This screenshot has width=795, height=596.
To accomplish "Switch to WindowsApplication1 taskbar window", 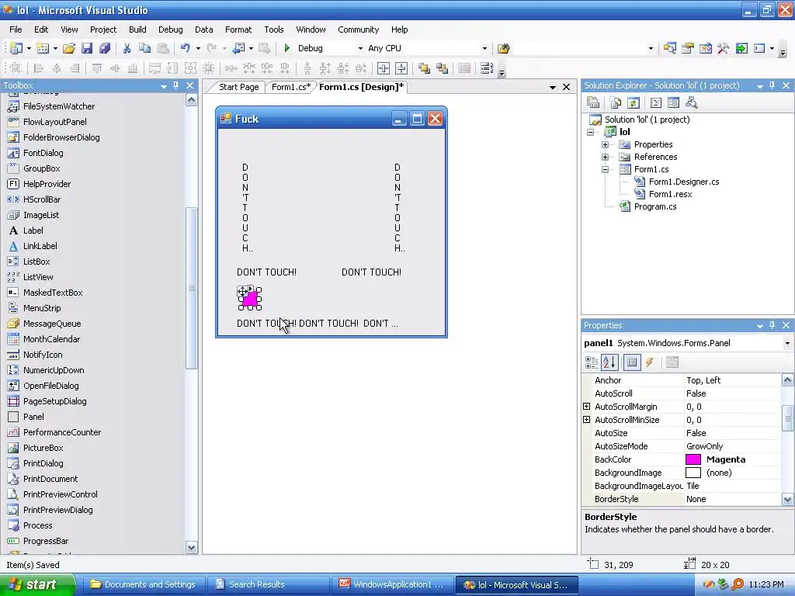I will (x=391, y=584).
